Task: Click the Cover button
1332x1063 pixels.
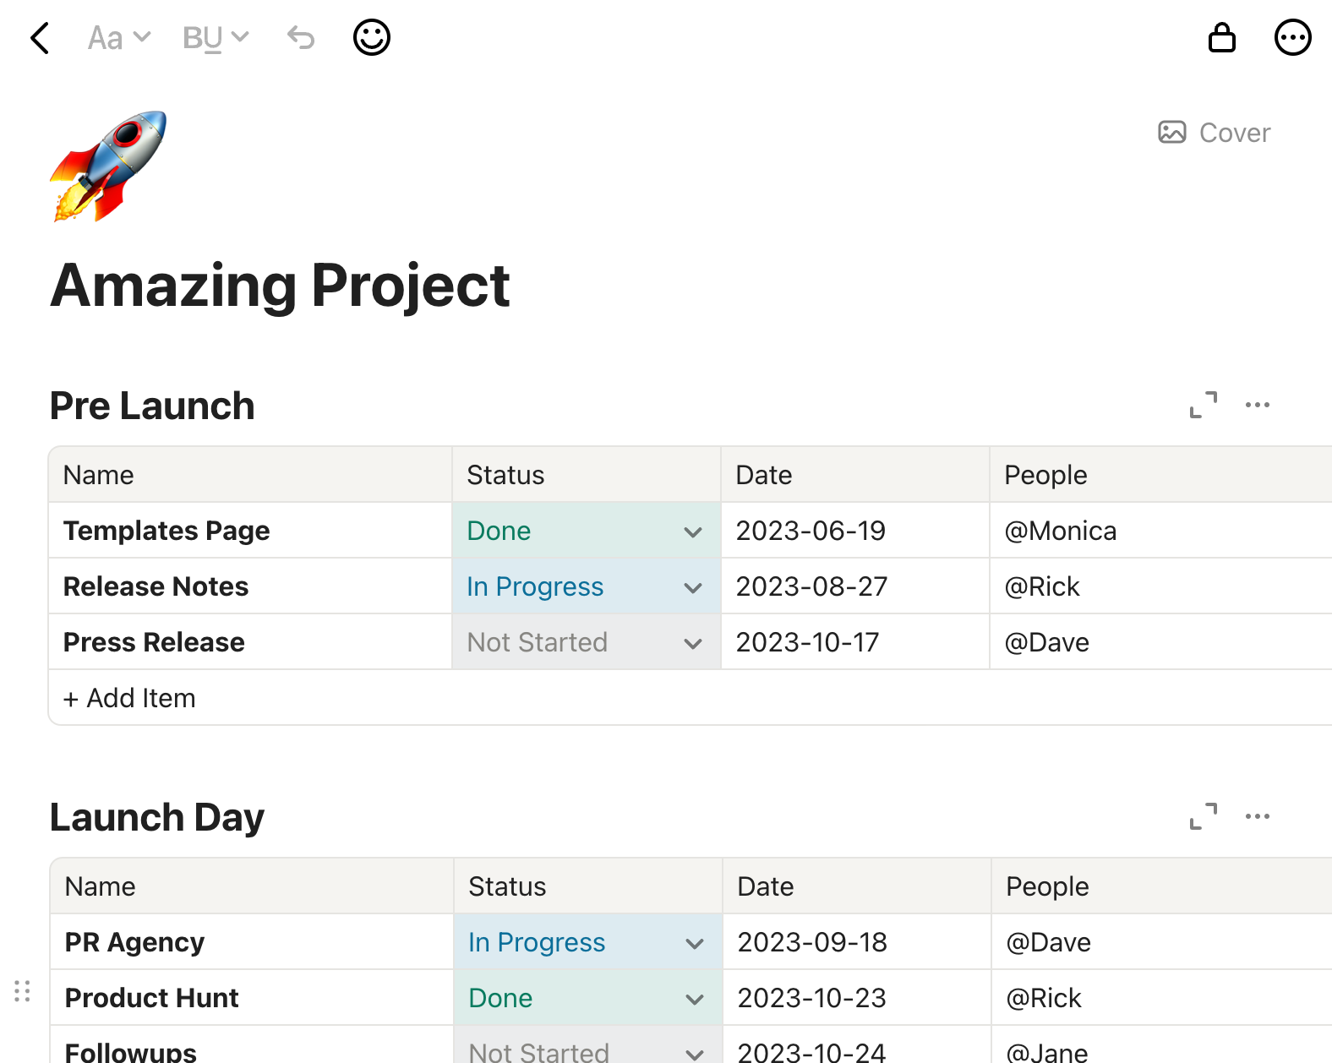Action: click(1214, 133)
